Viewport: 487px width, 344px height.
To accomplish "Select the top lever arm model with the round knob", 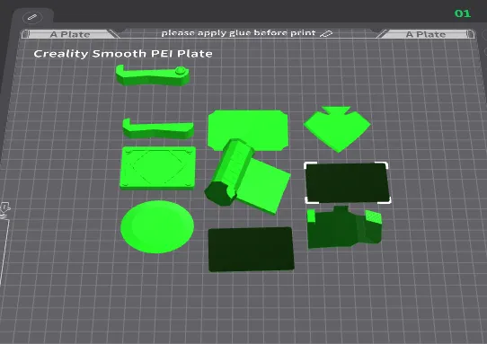I will 152,75.
